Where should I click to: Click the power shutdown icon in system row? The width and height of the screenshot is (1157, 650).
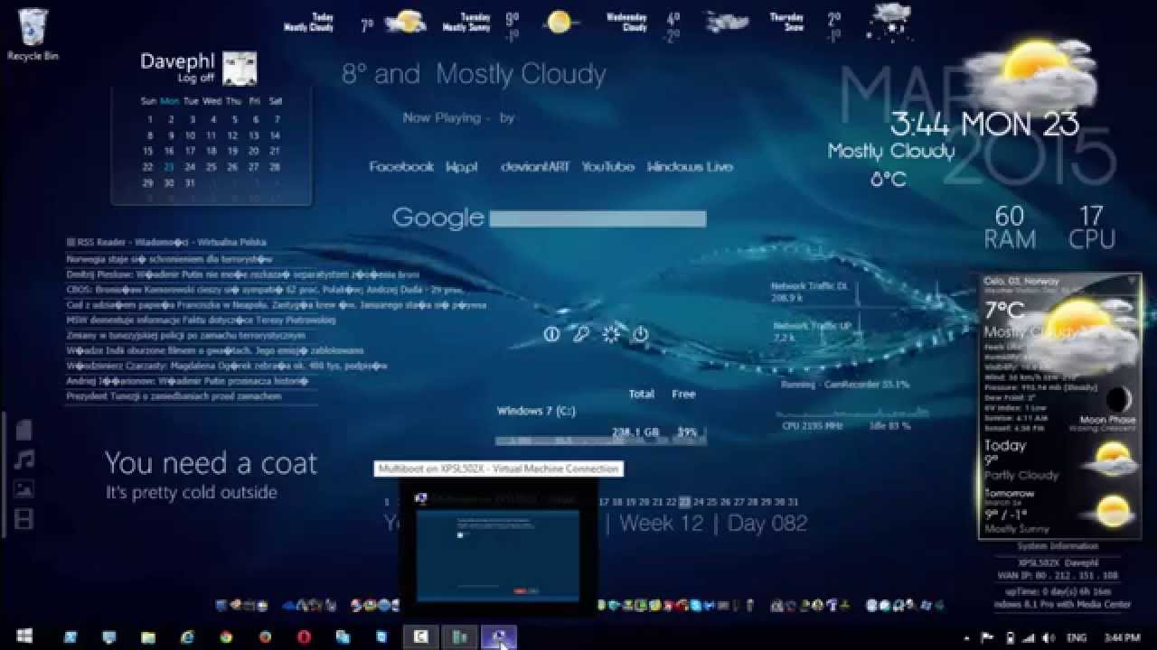point(640,334)
